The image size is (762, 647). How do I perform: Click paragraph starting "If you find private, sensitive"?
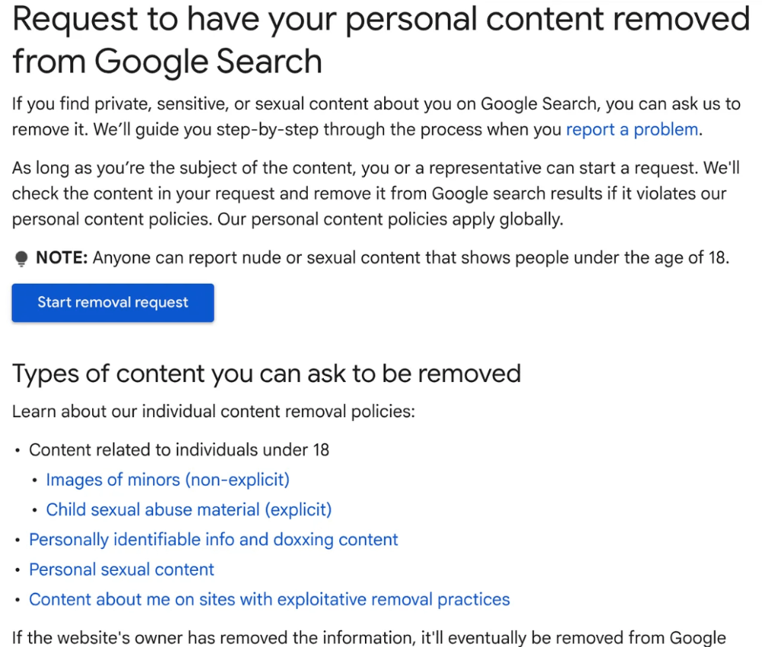coord(376,117)
